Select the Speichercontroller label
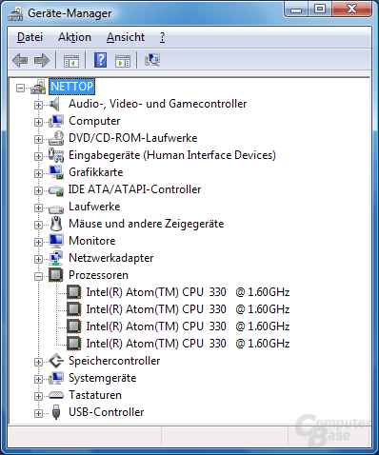379x455 pixels. tap(114, 361)
